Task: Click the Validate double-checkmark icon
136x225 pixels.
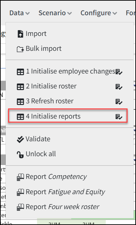Action: click(x=20, y=139)
